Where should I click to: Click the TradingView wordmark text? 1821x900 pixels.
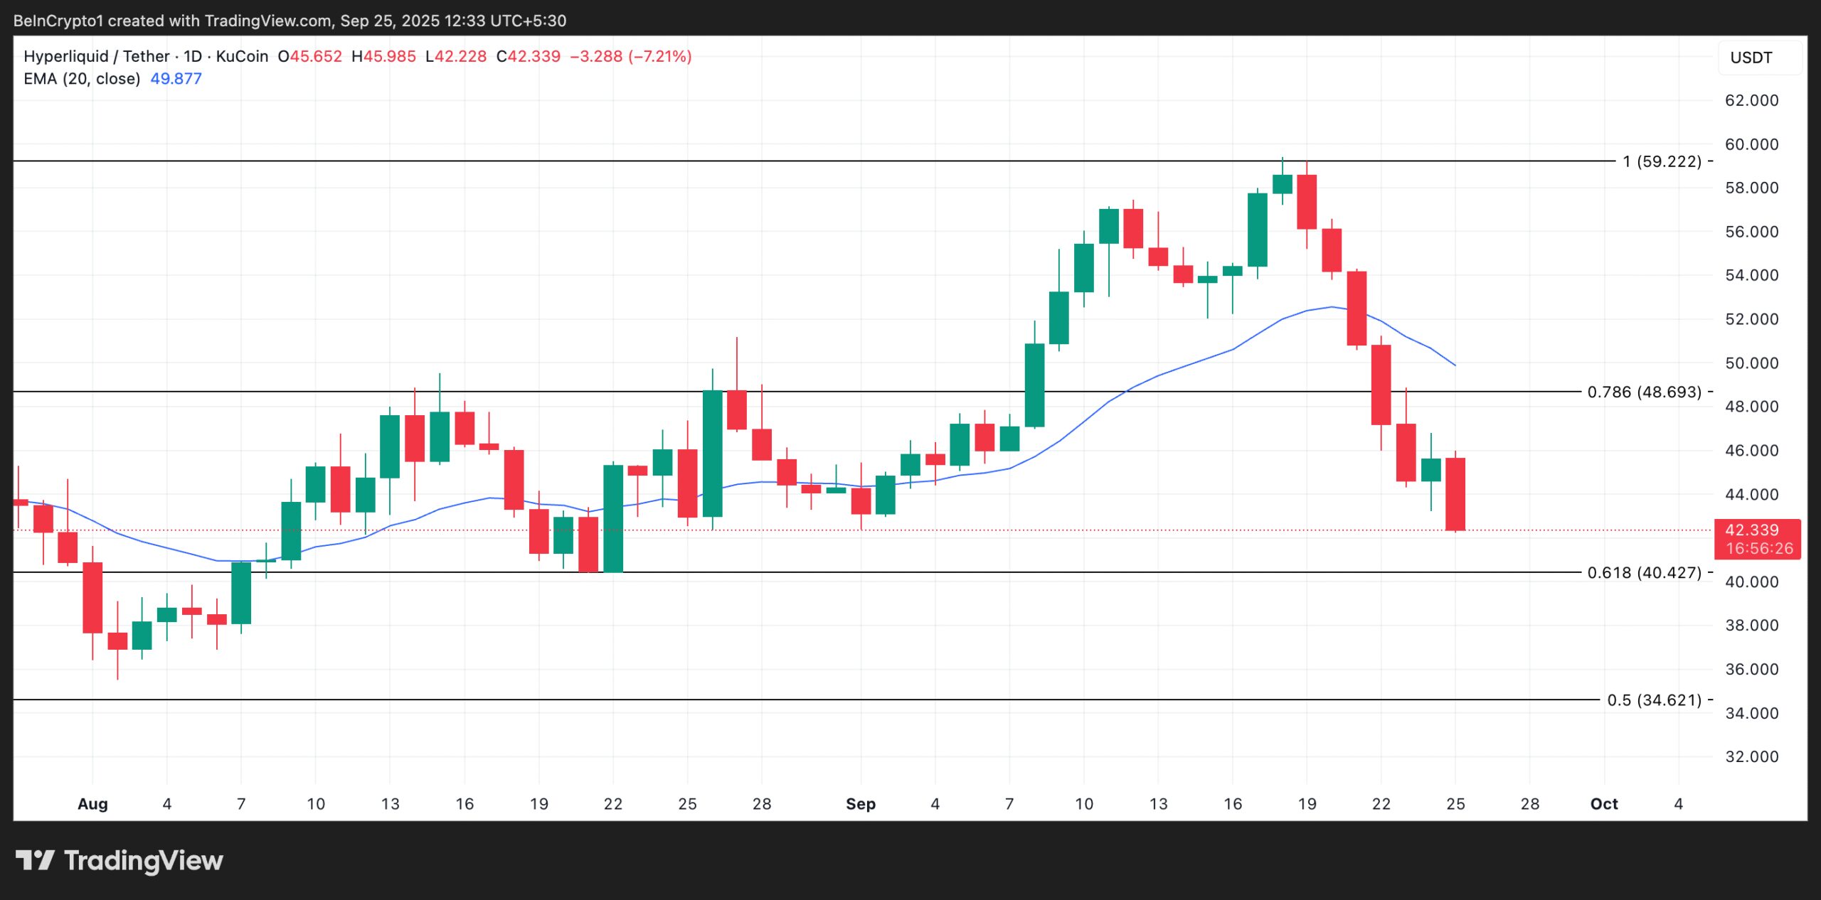point(144,860)
